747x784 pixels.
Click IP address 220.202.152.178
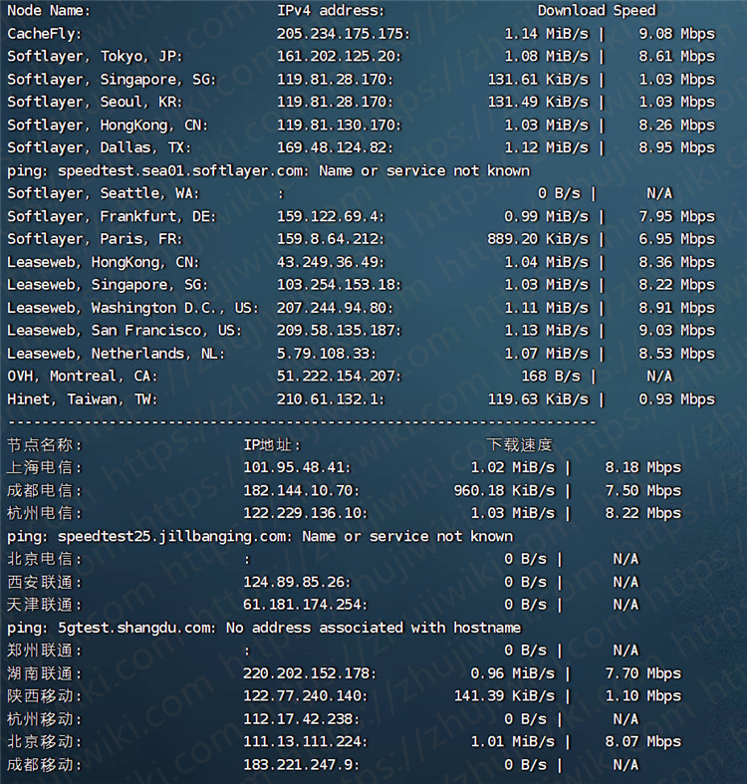pyautogui.click(x=310, y=674)
